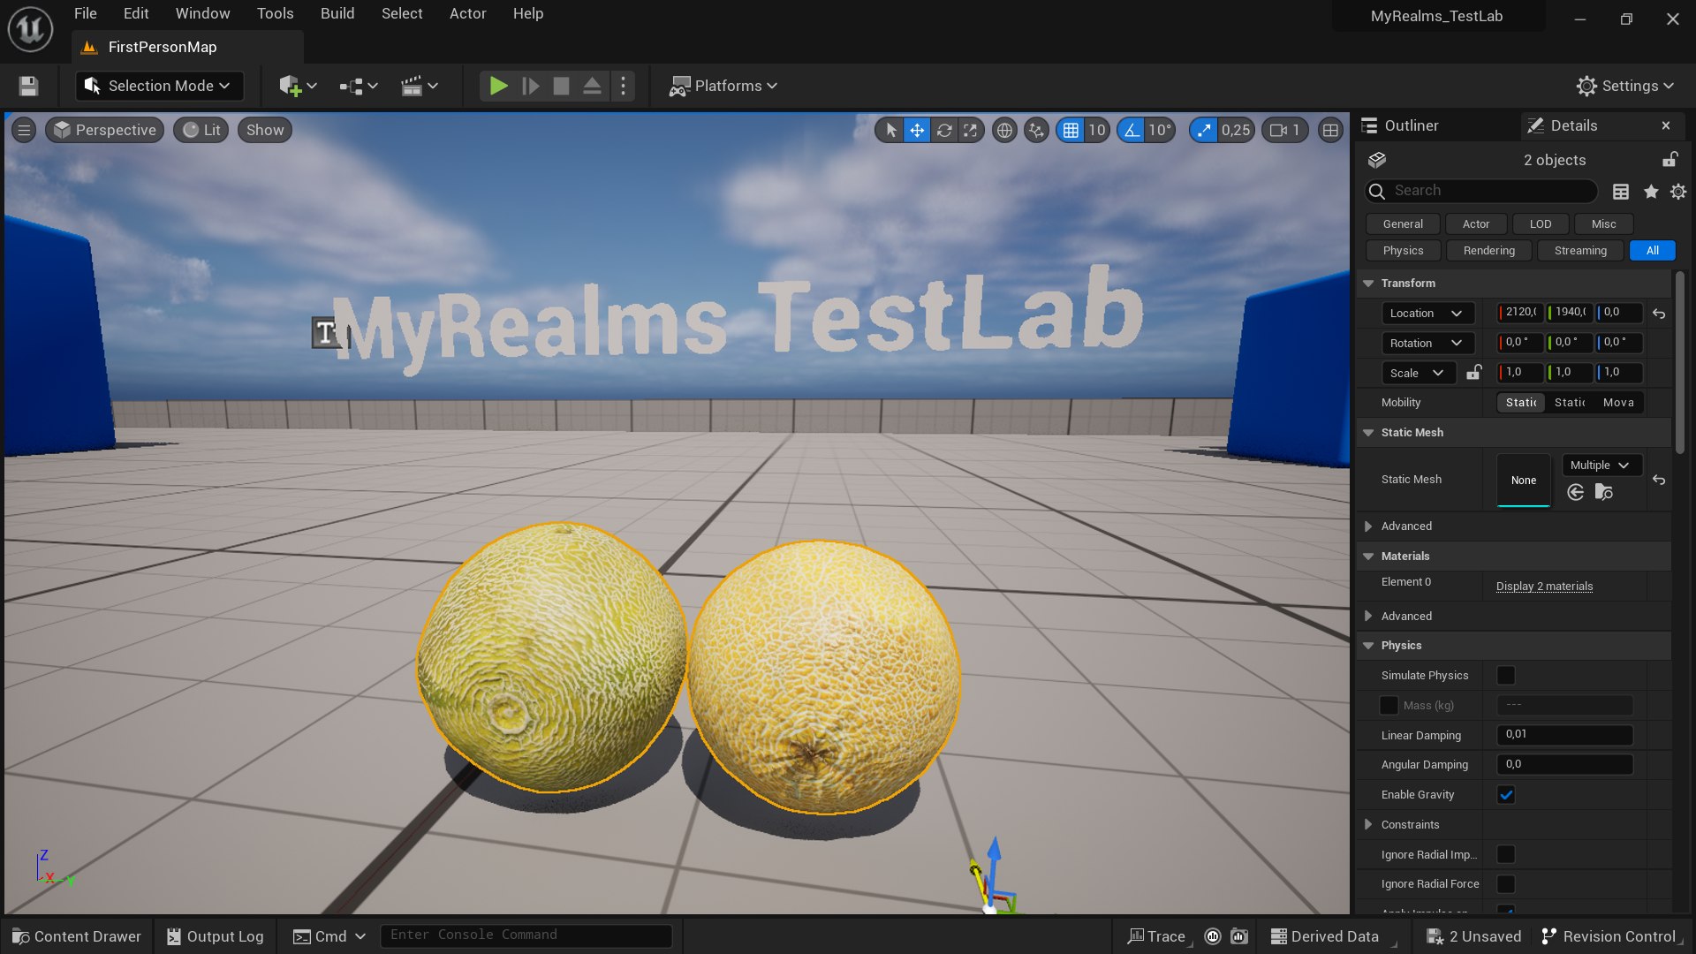Open the Perspective view dropdown

pyautogui.click(x=105, y=130)
